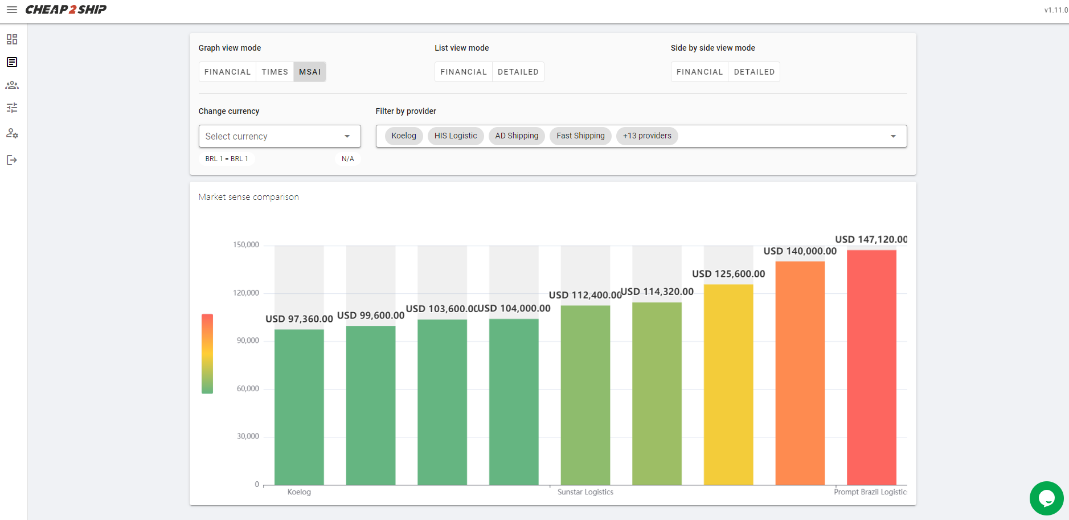This screenshot has width=1069, height=520.
Task: Open the hamburger navigation menu
Action: (12, 10)
